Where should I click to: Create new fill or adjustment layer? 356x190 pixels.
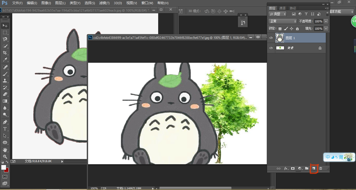[300, 168]
